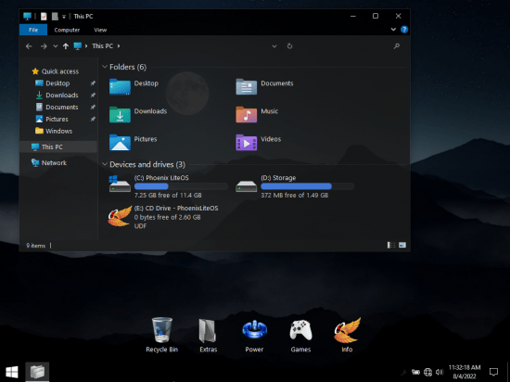
Task: Open the address bar history dropdown
Action: point(274,46)
